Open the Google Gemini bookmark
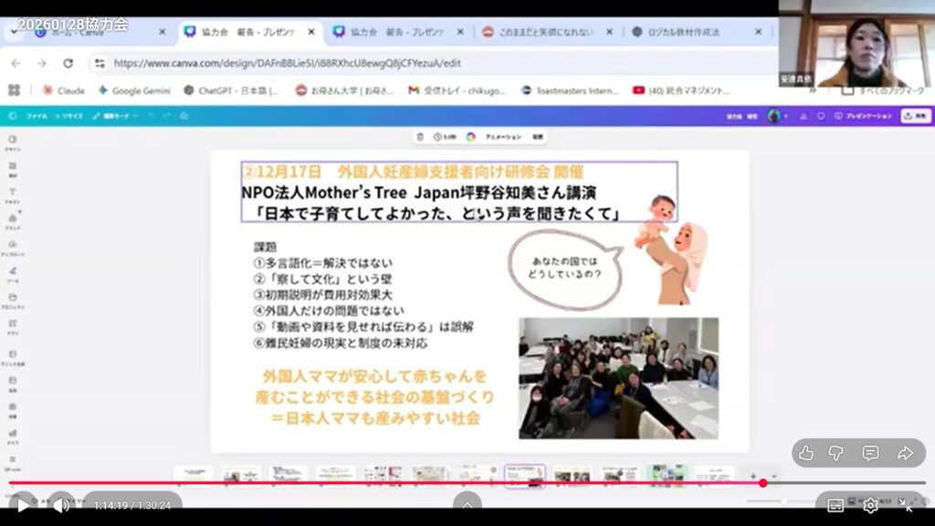This screenshot has width=935, height=526. tap(134, 90)
